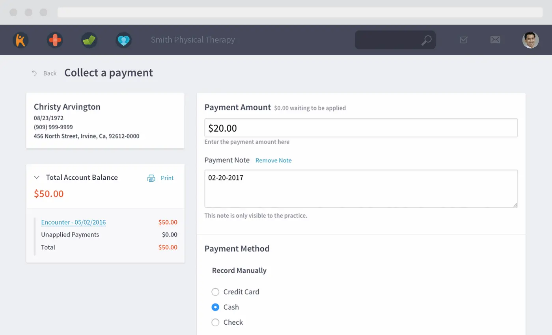Select the Cash payment option
The height and width of the screenshot is (335, 552).
click(x=215, y=307)
